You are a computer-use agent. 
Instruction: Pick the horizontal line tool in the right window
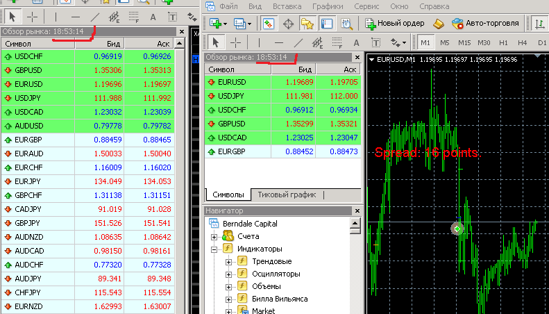click(x=279, y=43)
